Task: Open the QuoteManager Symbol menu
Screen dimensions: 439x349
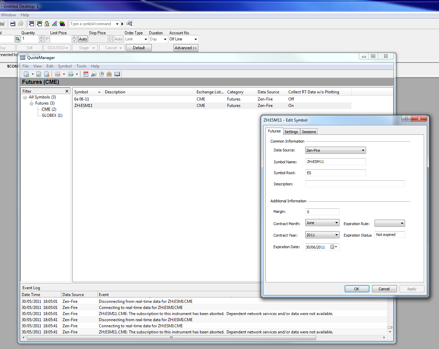Action: click(x=65, y=66)
